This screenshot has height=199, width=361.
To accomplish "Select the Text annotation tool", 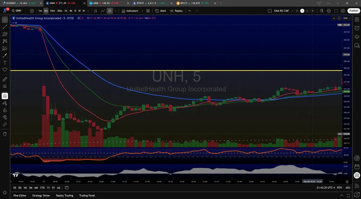I will click(x=5, y=63).
